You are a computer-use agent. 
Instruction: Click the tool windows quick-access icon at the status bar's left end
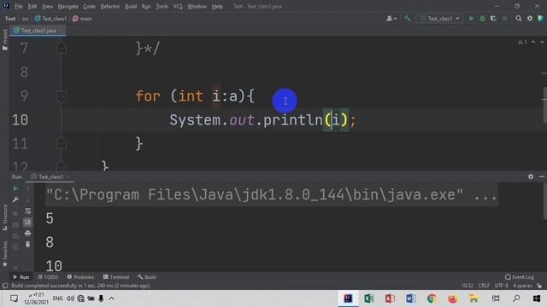(5, 286)
